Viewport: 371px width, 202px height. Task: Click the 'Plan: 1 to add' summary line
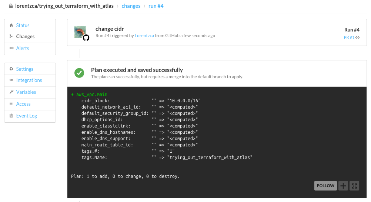click(x=126, y=176)
